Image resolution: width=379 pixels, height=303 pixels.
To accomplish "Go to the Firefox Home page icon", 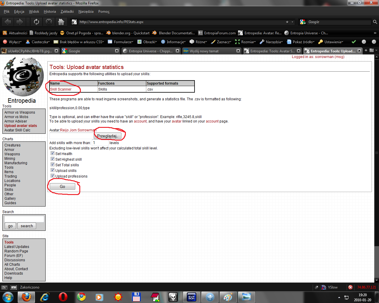I will pyautogui.click(x=61, y=22).
